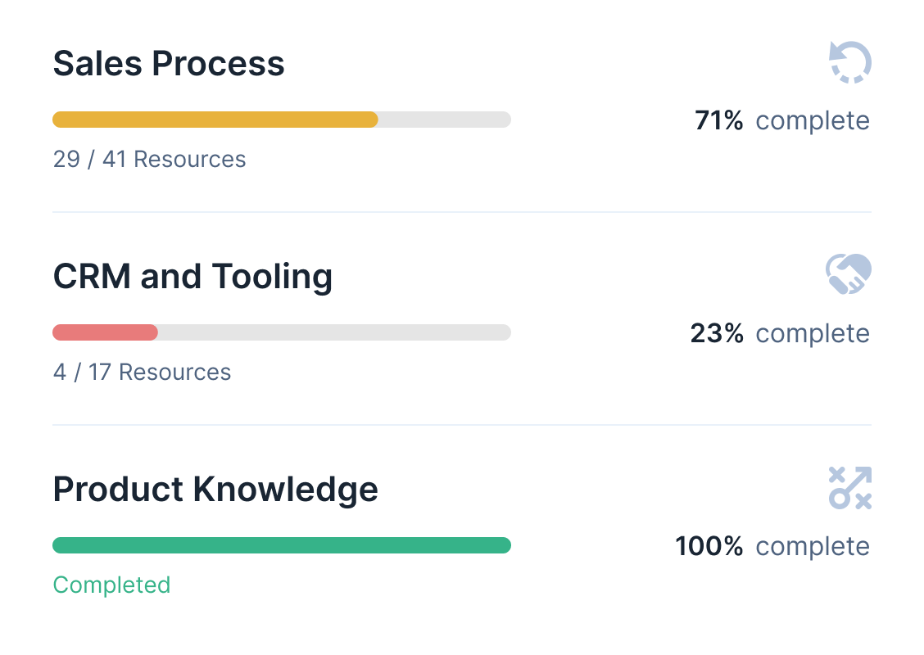Image resolution: width=924 pixels, height=655 pixels.
Task: Click the unfilled gray part of CRM bar
Action: pyautogui.click(x=333, y=332)
